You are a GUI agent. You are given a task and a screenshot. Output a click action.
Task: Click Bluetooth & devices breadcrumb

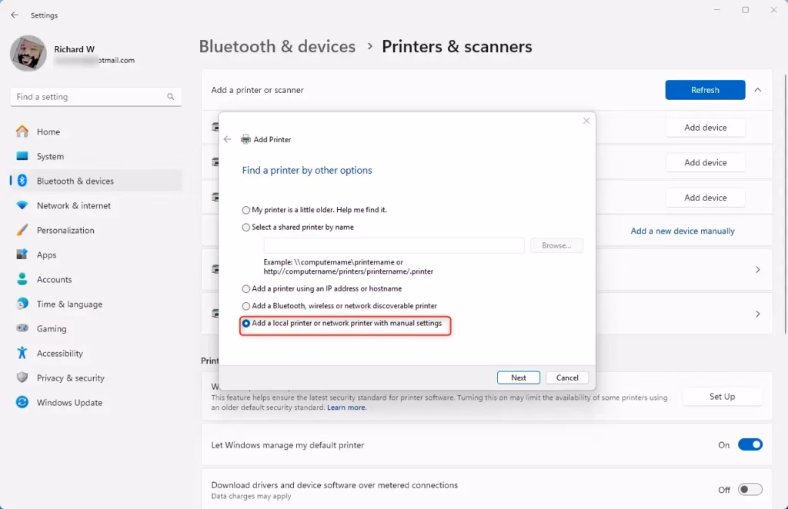click(x=277, y=46)
